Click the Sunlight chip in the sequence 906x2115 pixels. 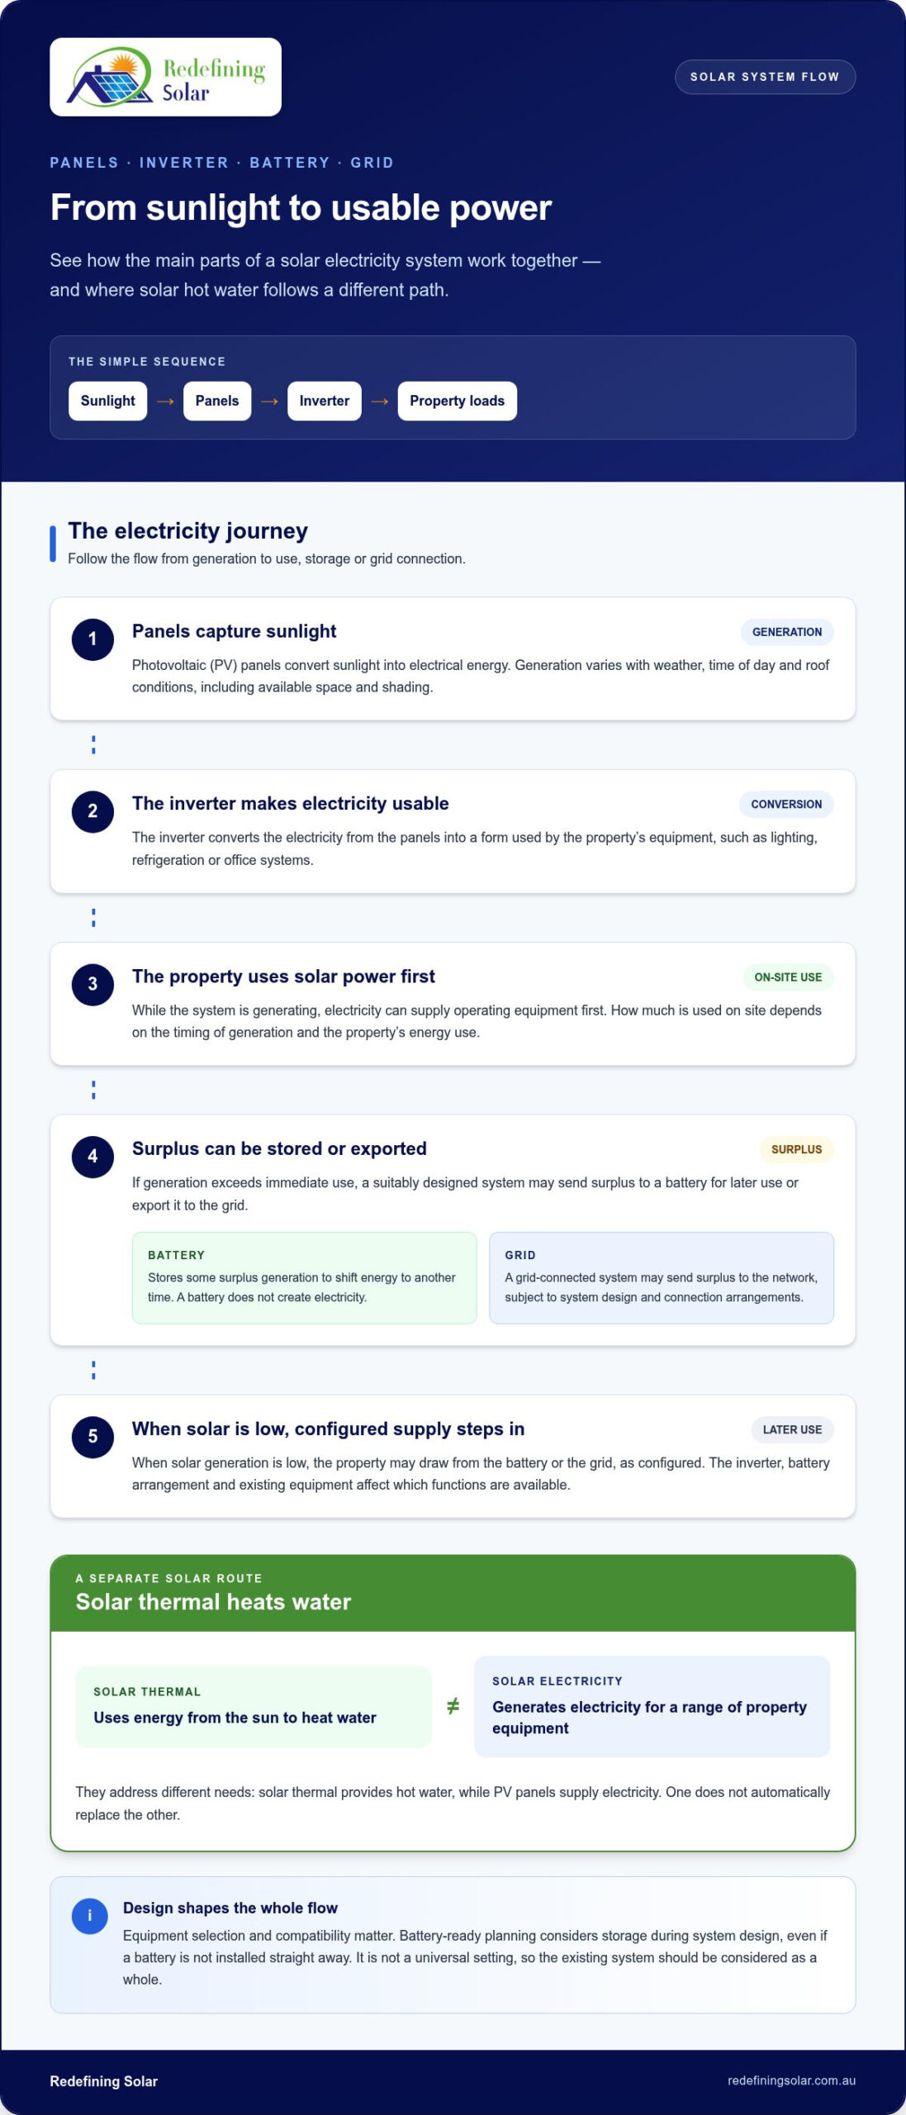[x=107, y=401]
